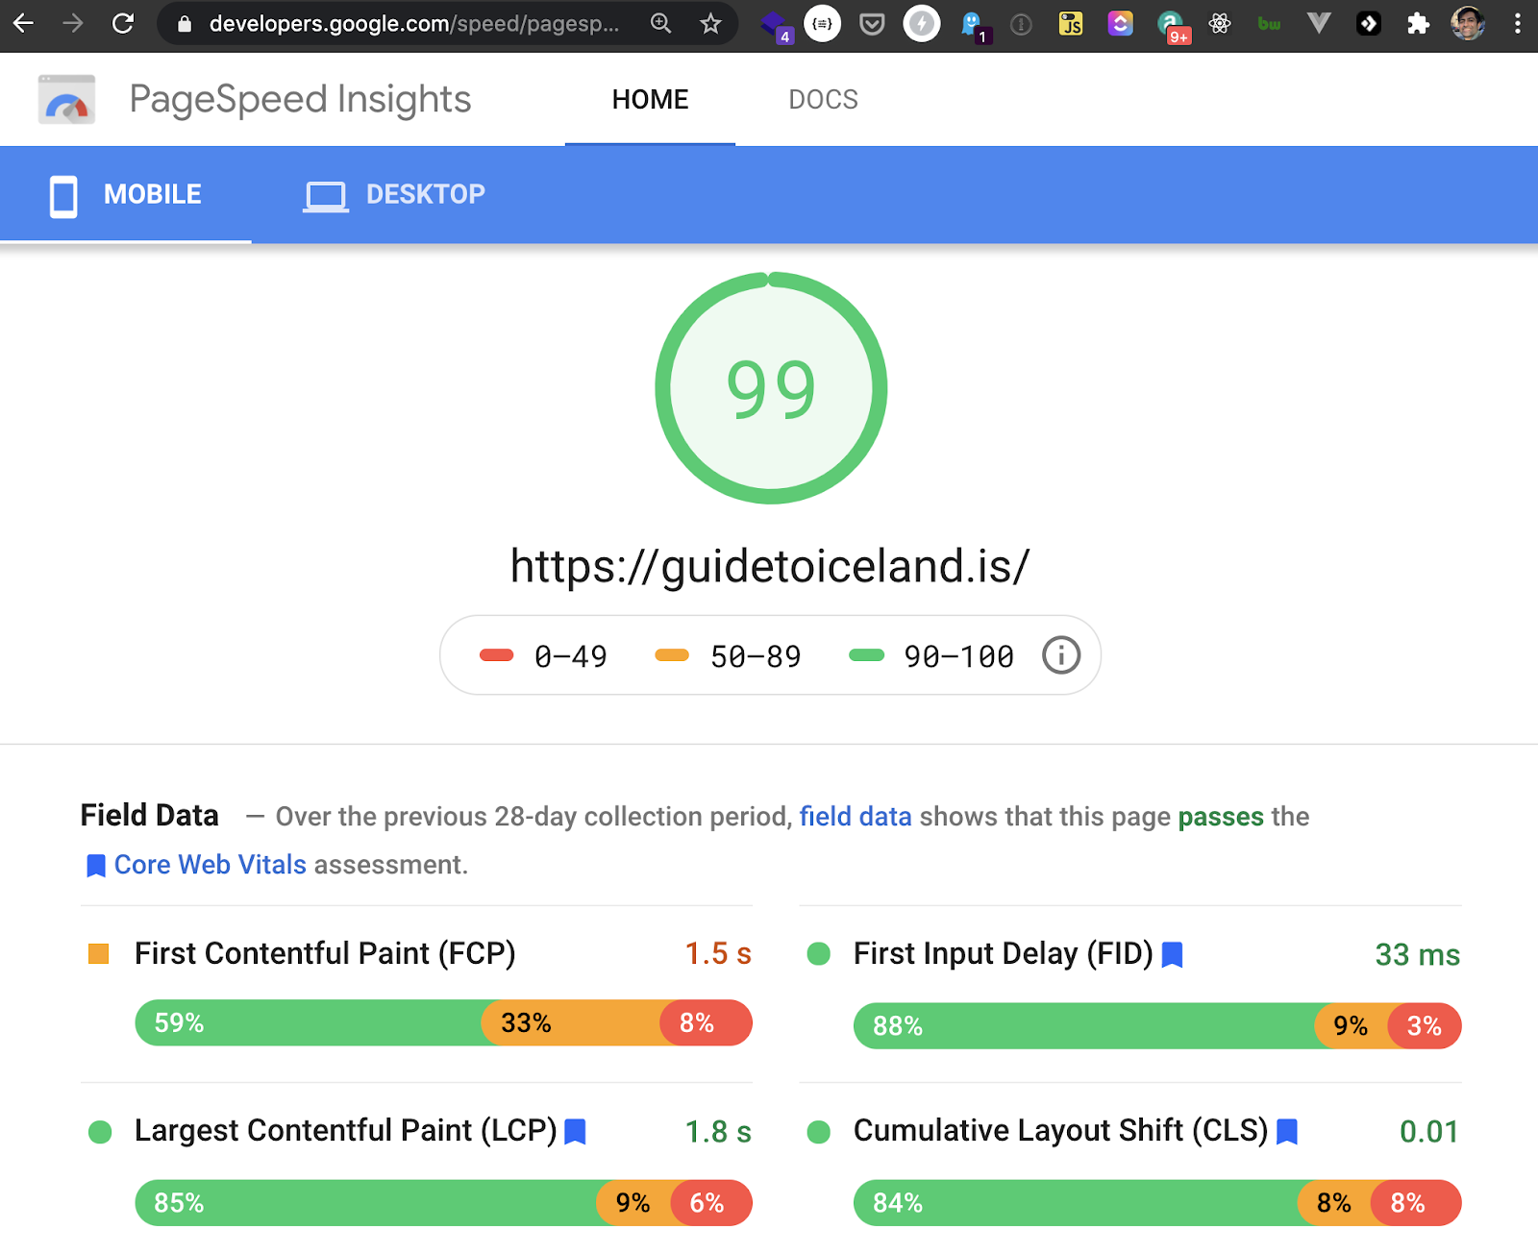Click the bookmark icon next to LCP

(575, 1131)
